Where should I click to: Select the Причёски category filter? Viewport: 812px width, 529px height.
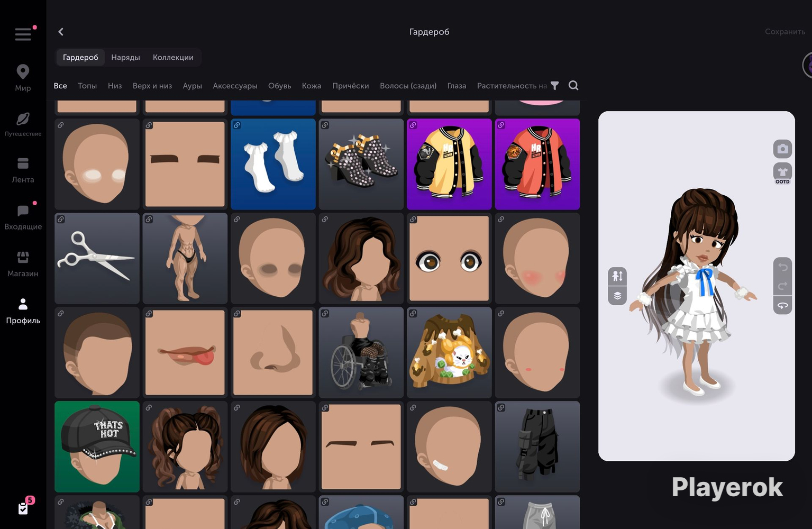coord(350,86)
